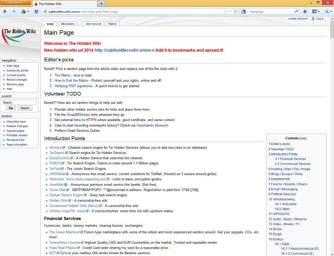This screenshot has height=256, width=334.
Task: Open the SnapBBSIndex link
Action: pyautogui.click(x=78, y=115)
